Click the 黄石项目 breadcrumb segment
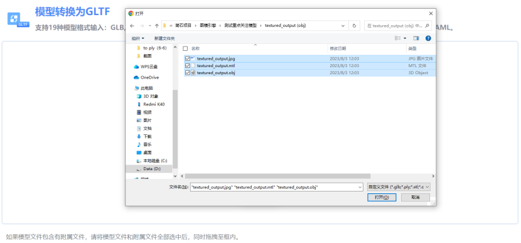The height and width of the screenshot is (243, 521). click(183, 26)
